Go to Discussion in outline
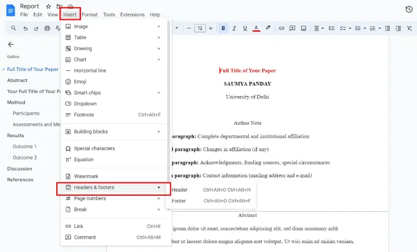The width and height of the screenshot is (417, 252). point(20,169)
